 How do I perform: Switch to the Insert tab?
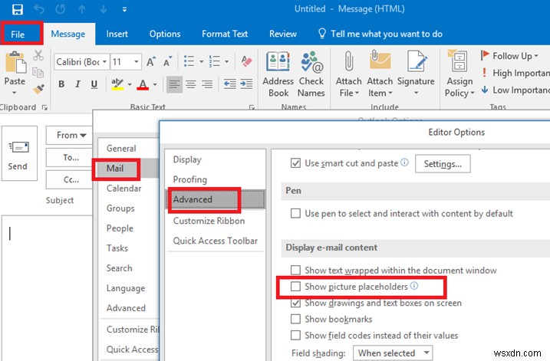(x=117, y=34)
